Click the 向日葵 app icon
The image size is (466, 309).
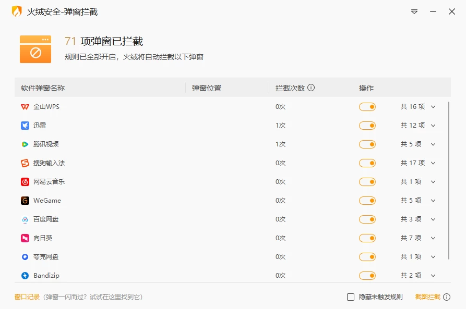[x=25, y=238]
